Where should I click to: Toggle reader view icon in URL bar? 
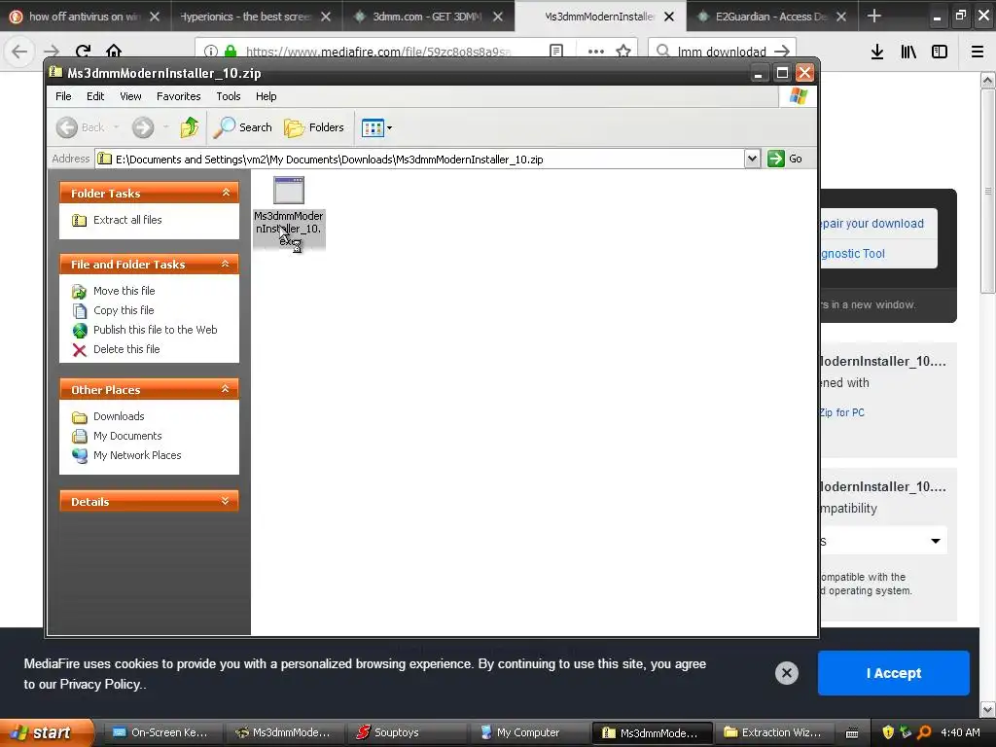tap(556, 51)
